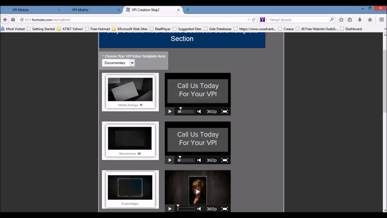Mute the first video player
Image resolution: width=387 pixels, height=218 pixels.
coord(199,111)
